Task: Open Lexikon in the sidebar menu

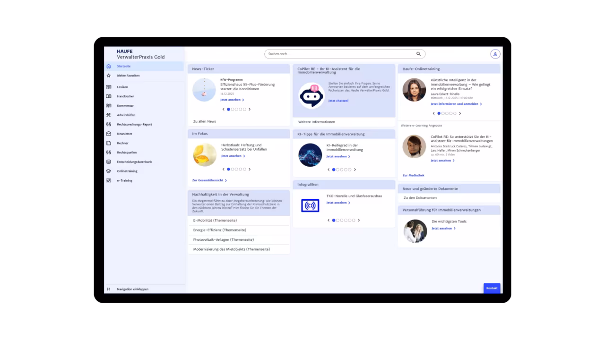Action: [x=122, y=87]
